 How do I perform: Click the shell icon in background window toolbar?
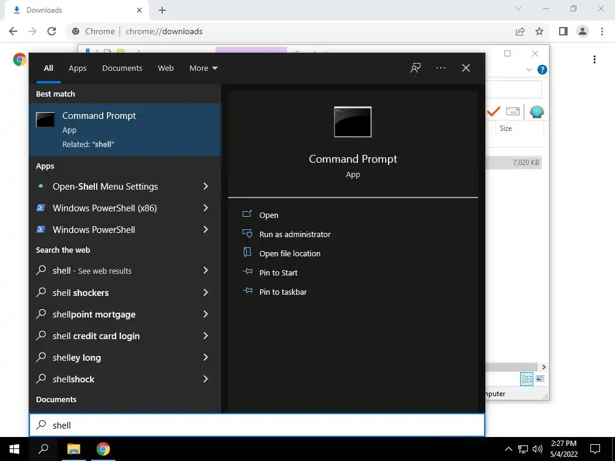(536, 112)
